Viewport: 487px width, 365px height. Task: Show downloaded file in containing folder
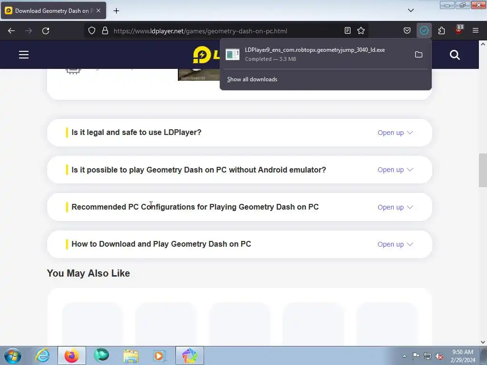(x=419, y=54)
